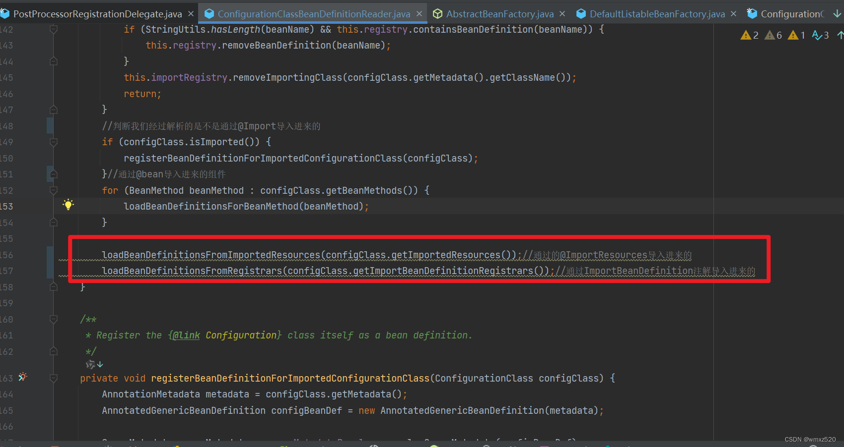
Task: Click registerBeanDefinitionForImportedConfigurationClass call on line 150
Action: click(263, 158)
